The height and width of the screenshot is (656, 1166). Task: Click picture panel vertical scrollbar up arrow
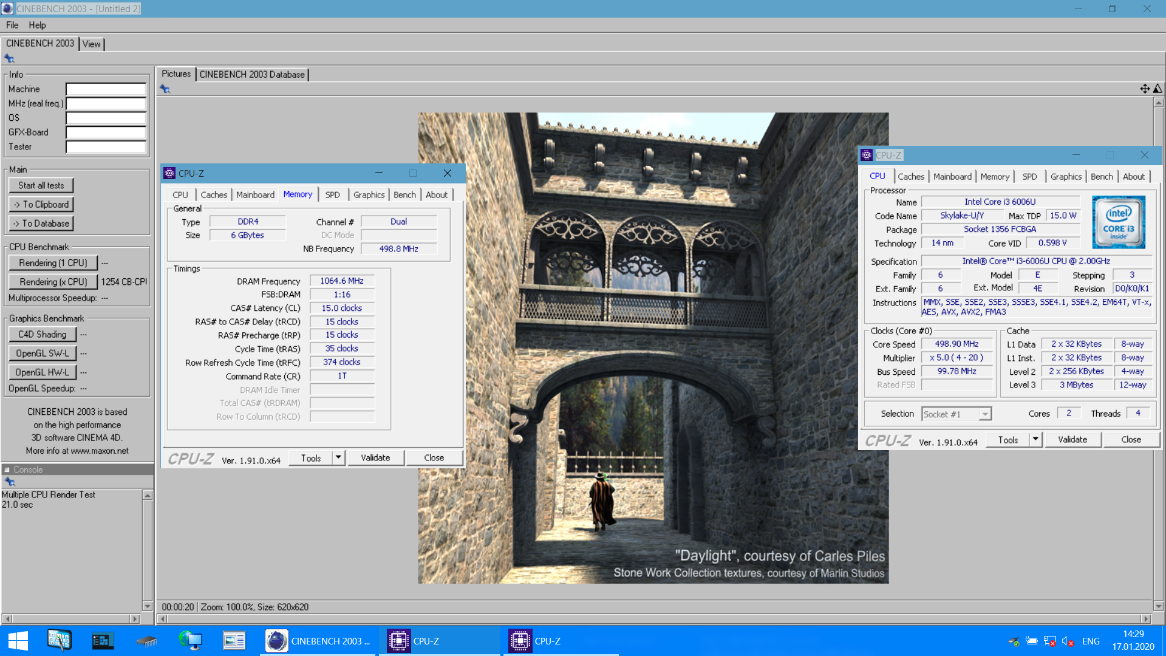[1158, 102]
